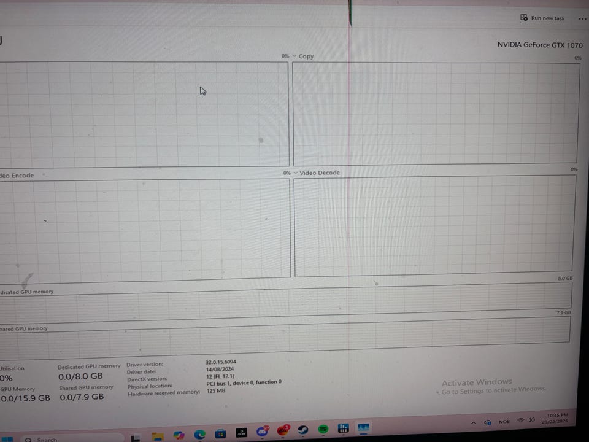
Task: Click the Task Manager taskbar icon
Action: point(363,427)
